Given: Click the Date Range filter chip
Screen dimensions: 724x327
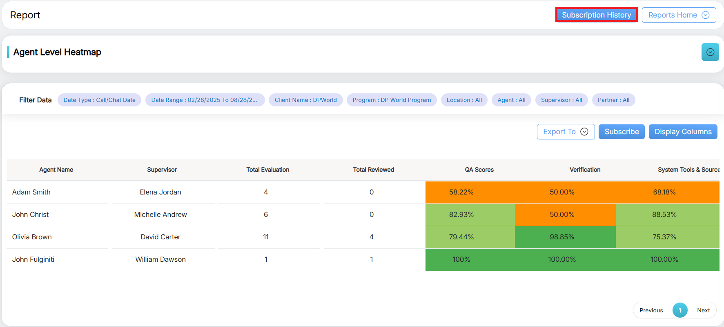Looking at the screenshot, I should (205, 100).
